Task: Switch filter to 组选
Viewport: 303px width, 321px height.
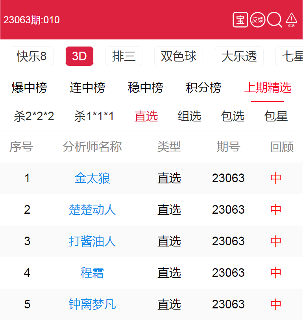Action: (189, 116)
